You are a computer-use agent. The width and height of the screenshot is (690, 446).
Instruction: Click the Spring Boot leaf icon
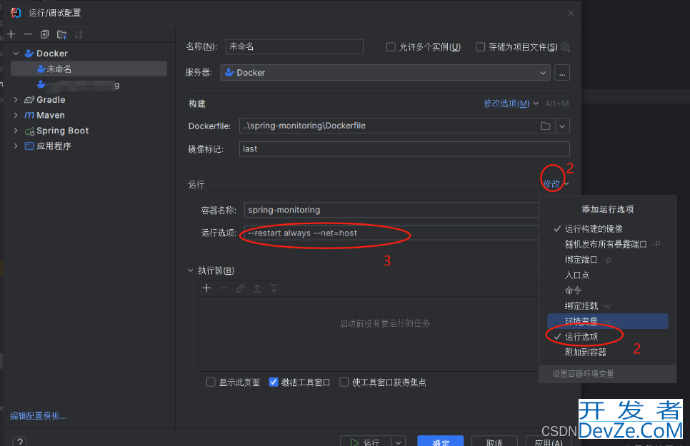[x=29, y=131]
